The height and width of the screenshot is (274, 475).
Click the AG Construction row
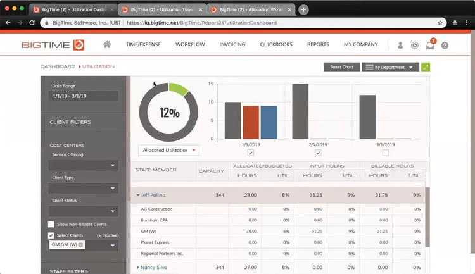pyautogui.click(x=278, y=209)
